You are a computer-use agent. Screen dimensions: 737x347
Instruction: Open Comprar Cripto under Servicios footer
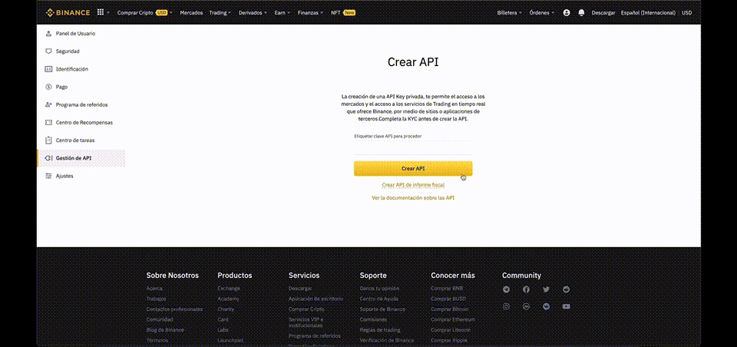pyautogui.click(x=306, y=309)
